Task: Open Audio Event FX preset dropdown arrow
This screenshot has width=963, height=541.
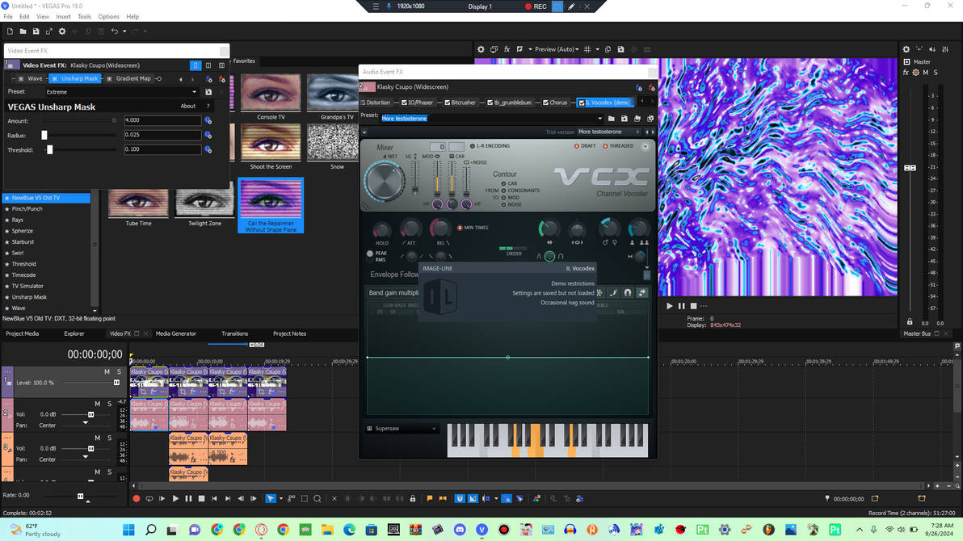Action: (599, 119)
